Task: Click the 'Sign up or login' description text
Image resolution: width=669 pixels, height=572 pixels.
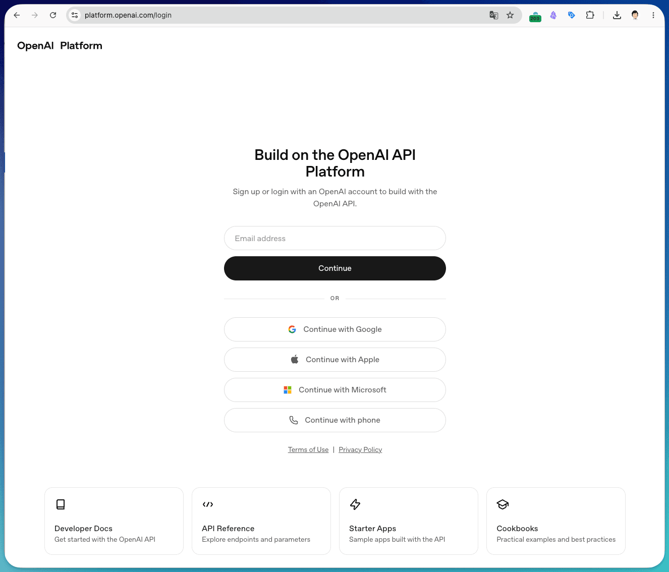Action: [335, 198]
